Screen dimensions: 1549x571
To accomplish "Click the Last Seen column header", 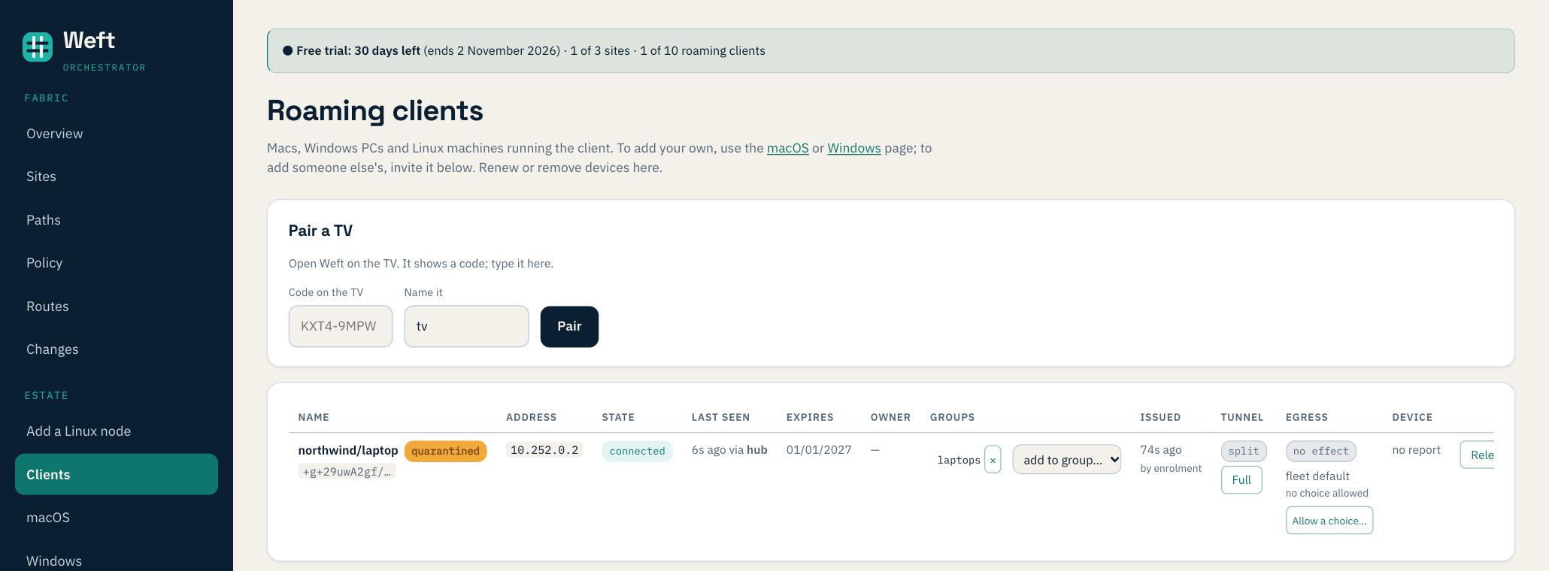I will 720,417.
